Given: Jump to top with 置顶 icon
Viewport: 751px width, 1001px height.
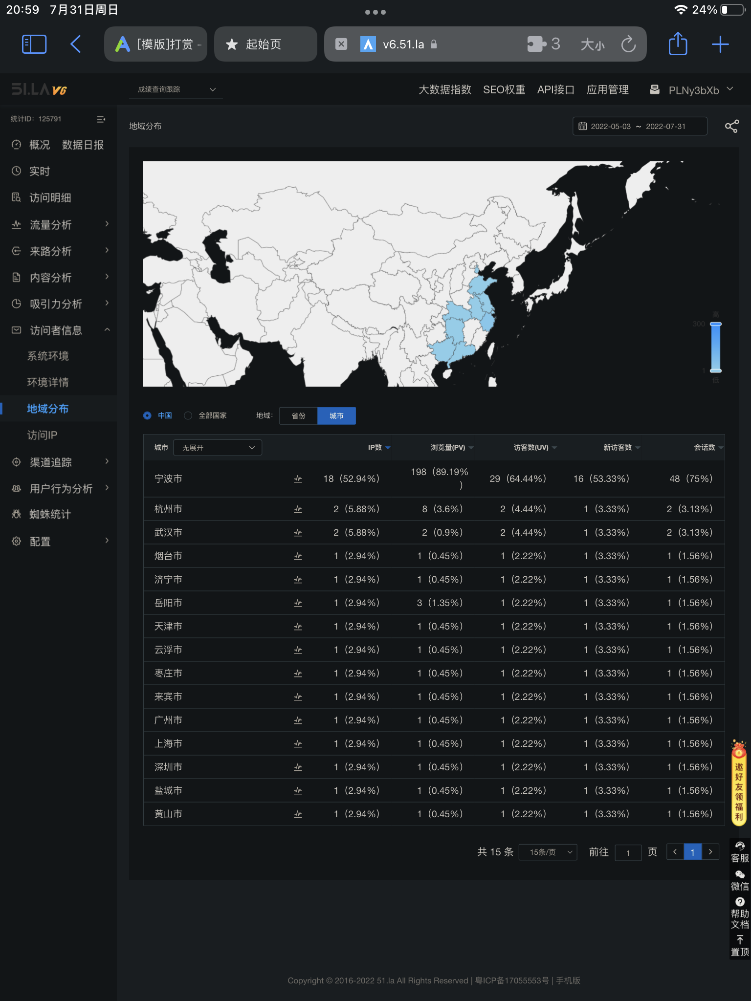Looking at the screenshot, I should (740, 946).
